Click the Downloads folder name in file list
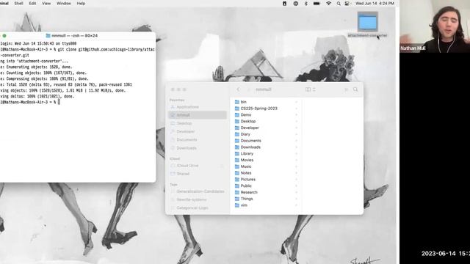This screenshot has width=470, height=264. click(x=250, y=147)
